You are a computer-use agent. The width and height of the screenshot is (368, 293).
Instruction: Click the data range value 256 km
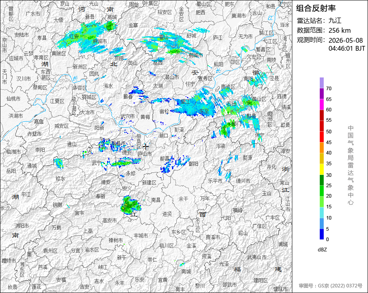(x=339, y=30)
